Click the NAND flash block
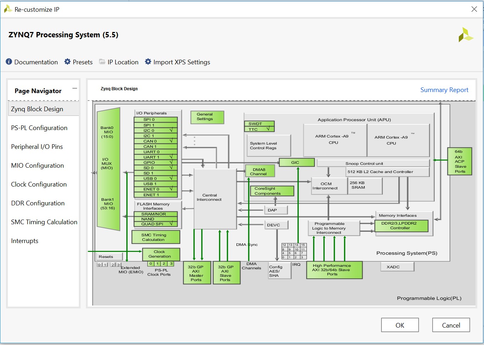This screenshot has width=484, height=345. point(155,219)
